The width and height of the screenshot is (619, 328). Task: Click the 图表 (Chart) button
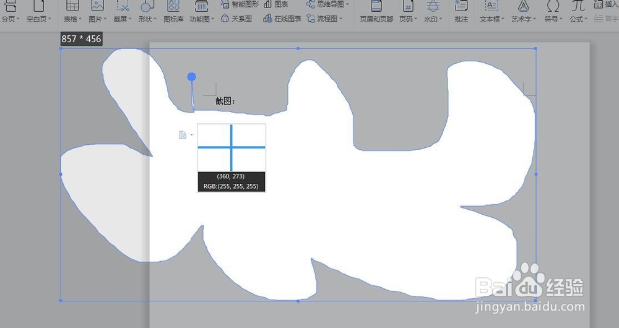pos(276,4)
